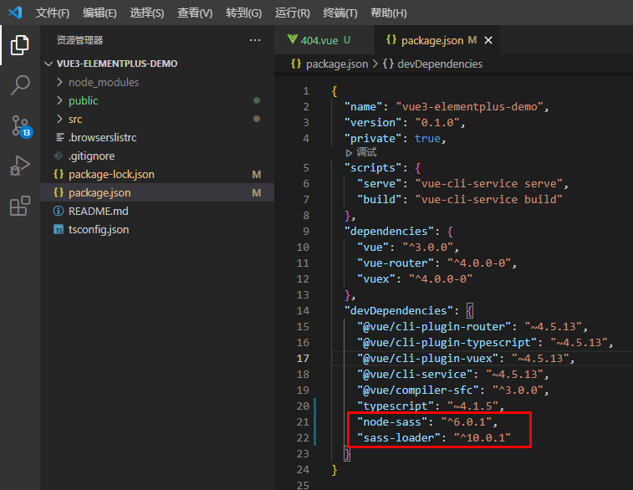Screen dimensions: 633x490
Task: Open .gitignore in the file tree
Action: point(157,156)
